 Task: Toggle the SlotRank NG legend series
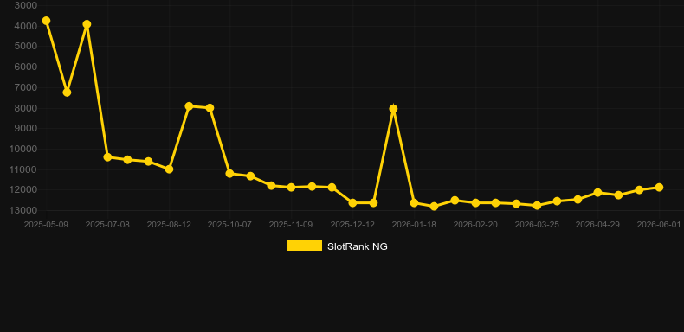[x=337, y=246]
